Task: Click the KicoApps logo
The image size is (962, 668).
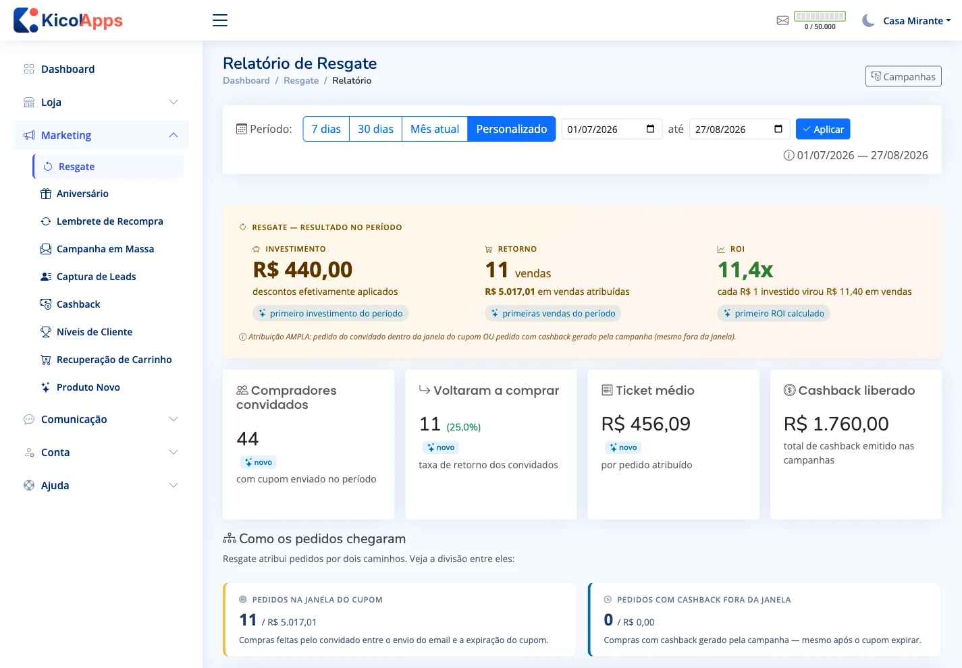Action: pyautogui.click(x=68, y=20)
